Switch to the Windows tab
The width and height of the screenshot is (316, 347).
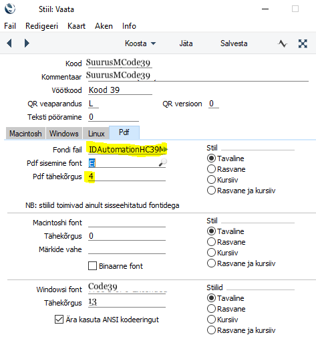(x=64, y=134)
